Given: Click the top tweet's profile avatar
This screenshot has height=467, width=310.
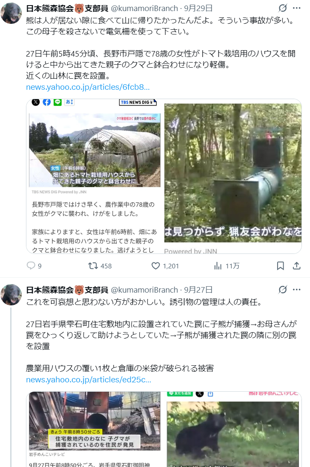Looking at the screenshot, I should click(11, 13).
